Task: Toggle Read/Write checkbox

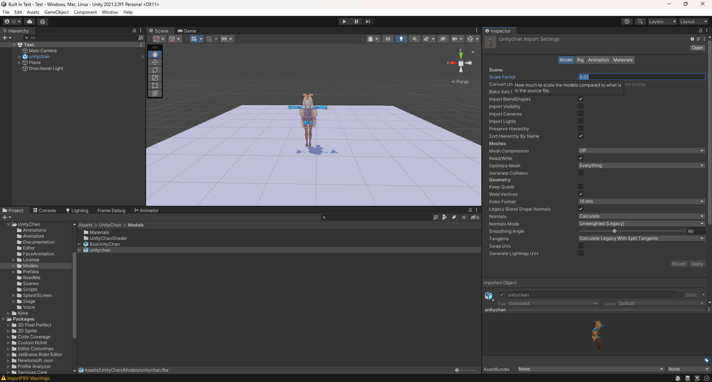Action: click(x=581, y=158)
